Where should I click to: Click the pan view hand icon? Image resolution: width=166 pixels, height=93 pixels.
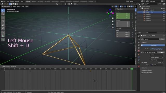tap(113, 21)
